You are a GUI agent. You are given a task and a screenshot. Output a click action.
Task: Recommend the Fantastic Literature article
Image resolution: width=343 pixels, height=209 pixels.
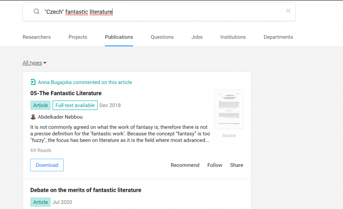click(185, 165)
